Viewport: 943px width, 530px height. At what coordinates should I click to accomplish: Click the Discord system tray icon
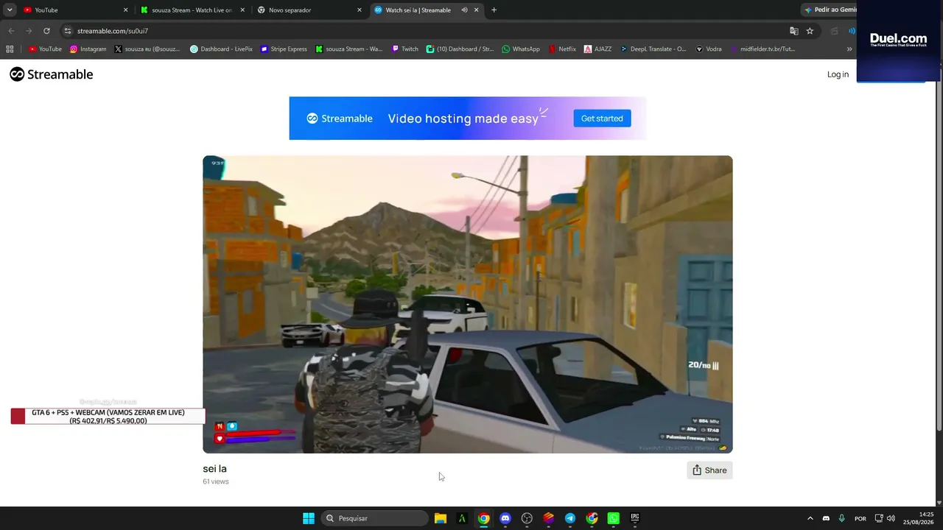pyautogui.click(x=826, y=518)
